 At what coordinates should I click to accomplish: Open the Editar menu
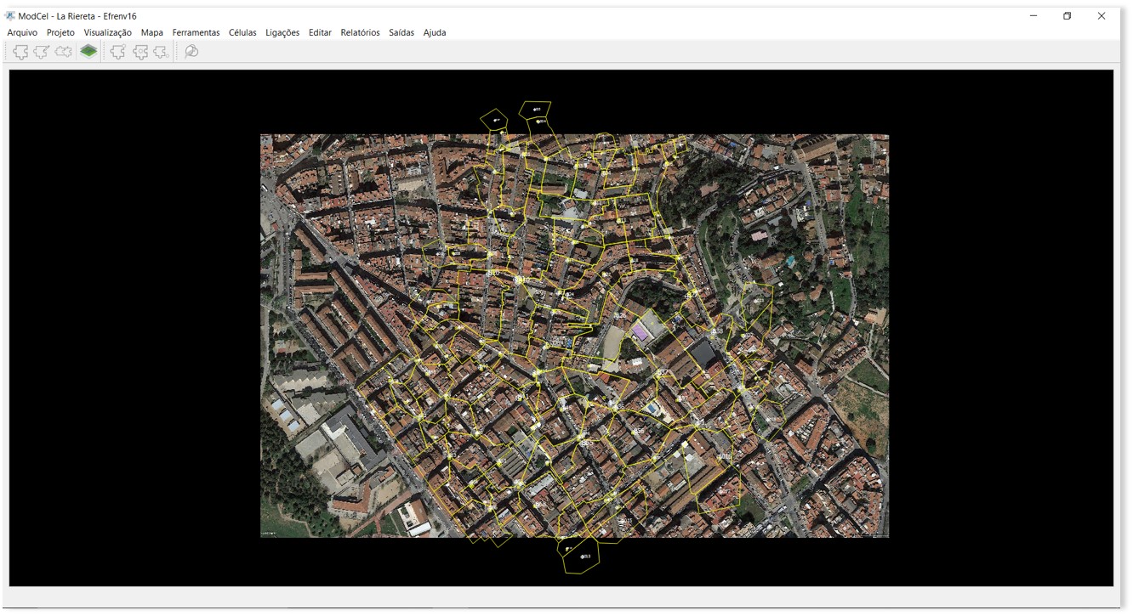coord(321,32)
